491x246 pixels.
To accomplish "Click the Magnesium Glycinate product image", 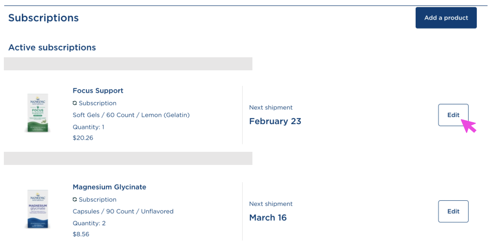I will click(38, 209).
